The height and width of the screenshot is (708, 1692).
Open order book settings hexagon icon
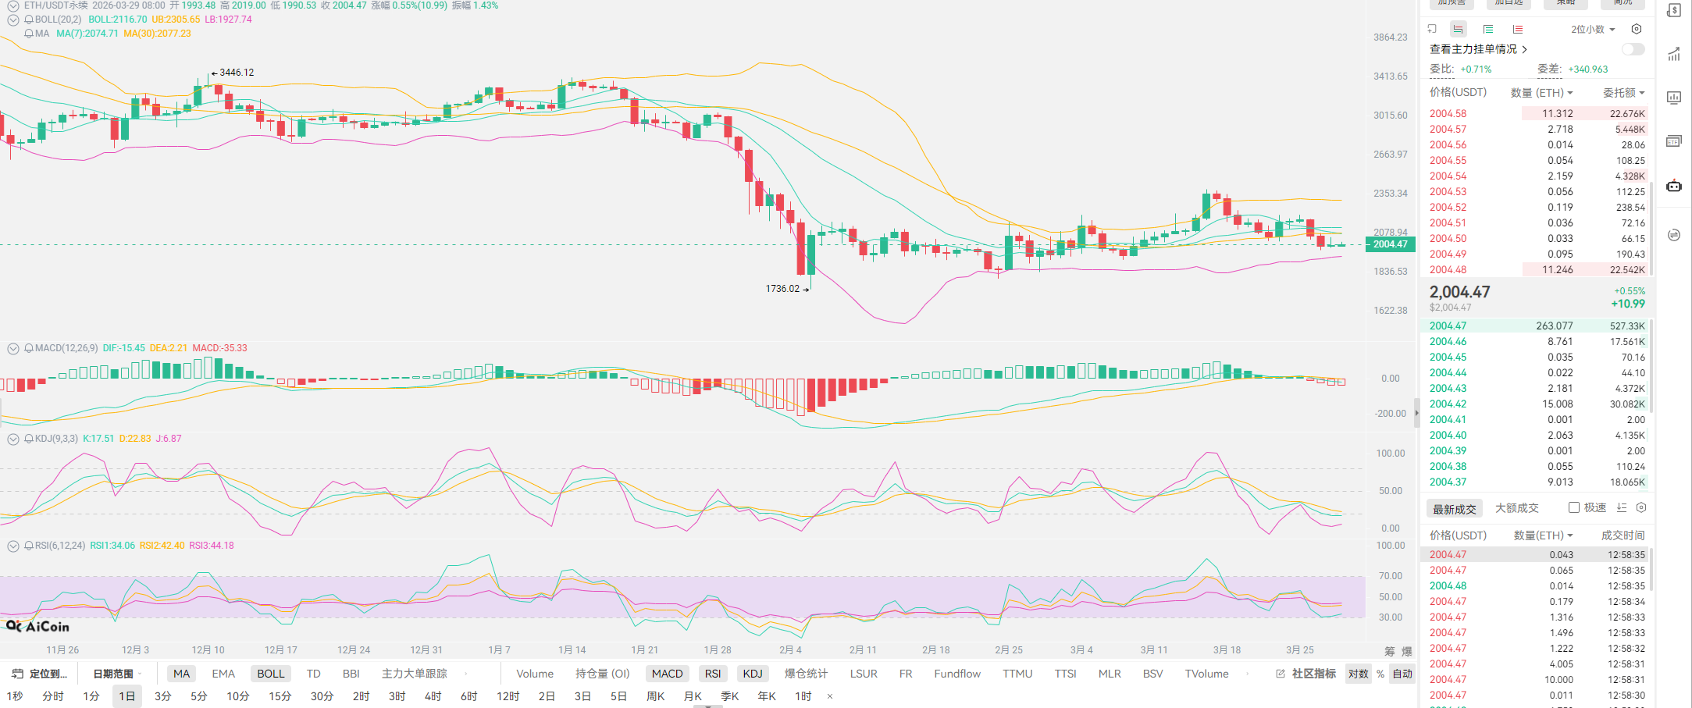tap(1637, 30)
